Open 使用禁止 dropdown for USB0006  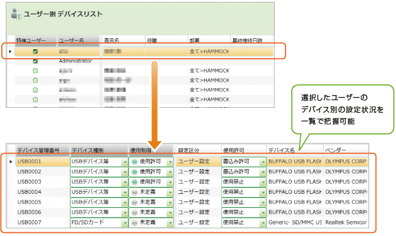(x=263, y=212)
